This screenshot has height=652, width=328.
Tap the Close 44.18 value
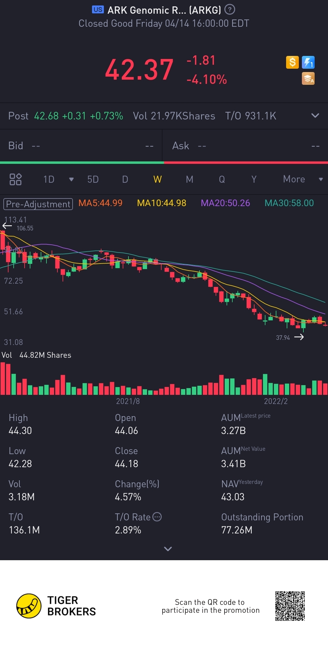(126, 464)
